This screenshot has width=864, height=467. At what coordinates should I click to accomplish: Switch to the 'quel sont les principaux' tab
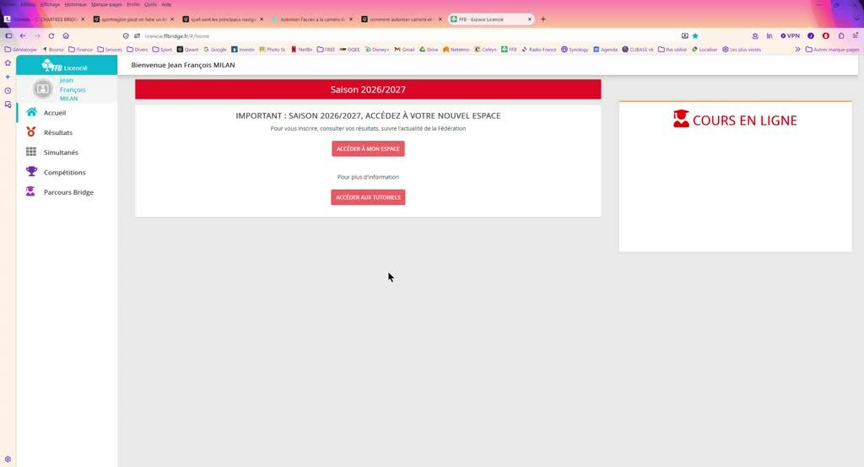(x=223, y=19)
